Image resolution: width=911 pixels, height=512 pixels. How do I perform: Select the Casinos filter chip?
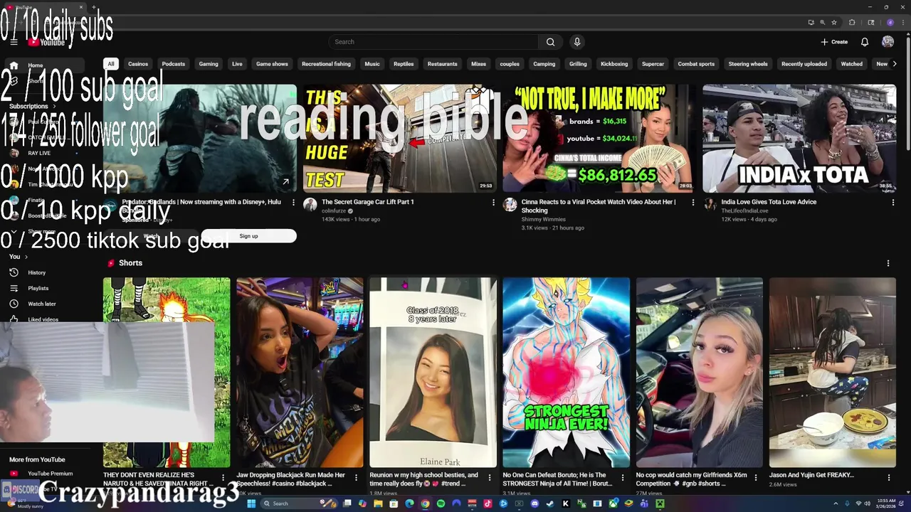[138, 64]
